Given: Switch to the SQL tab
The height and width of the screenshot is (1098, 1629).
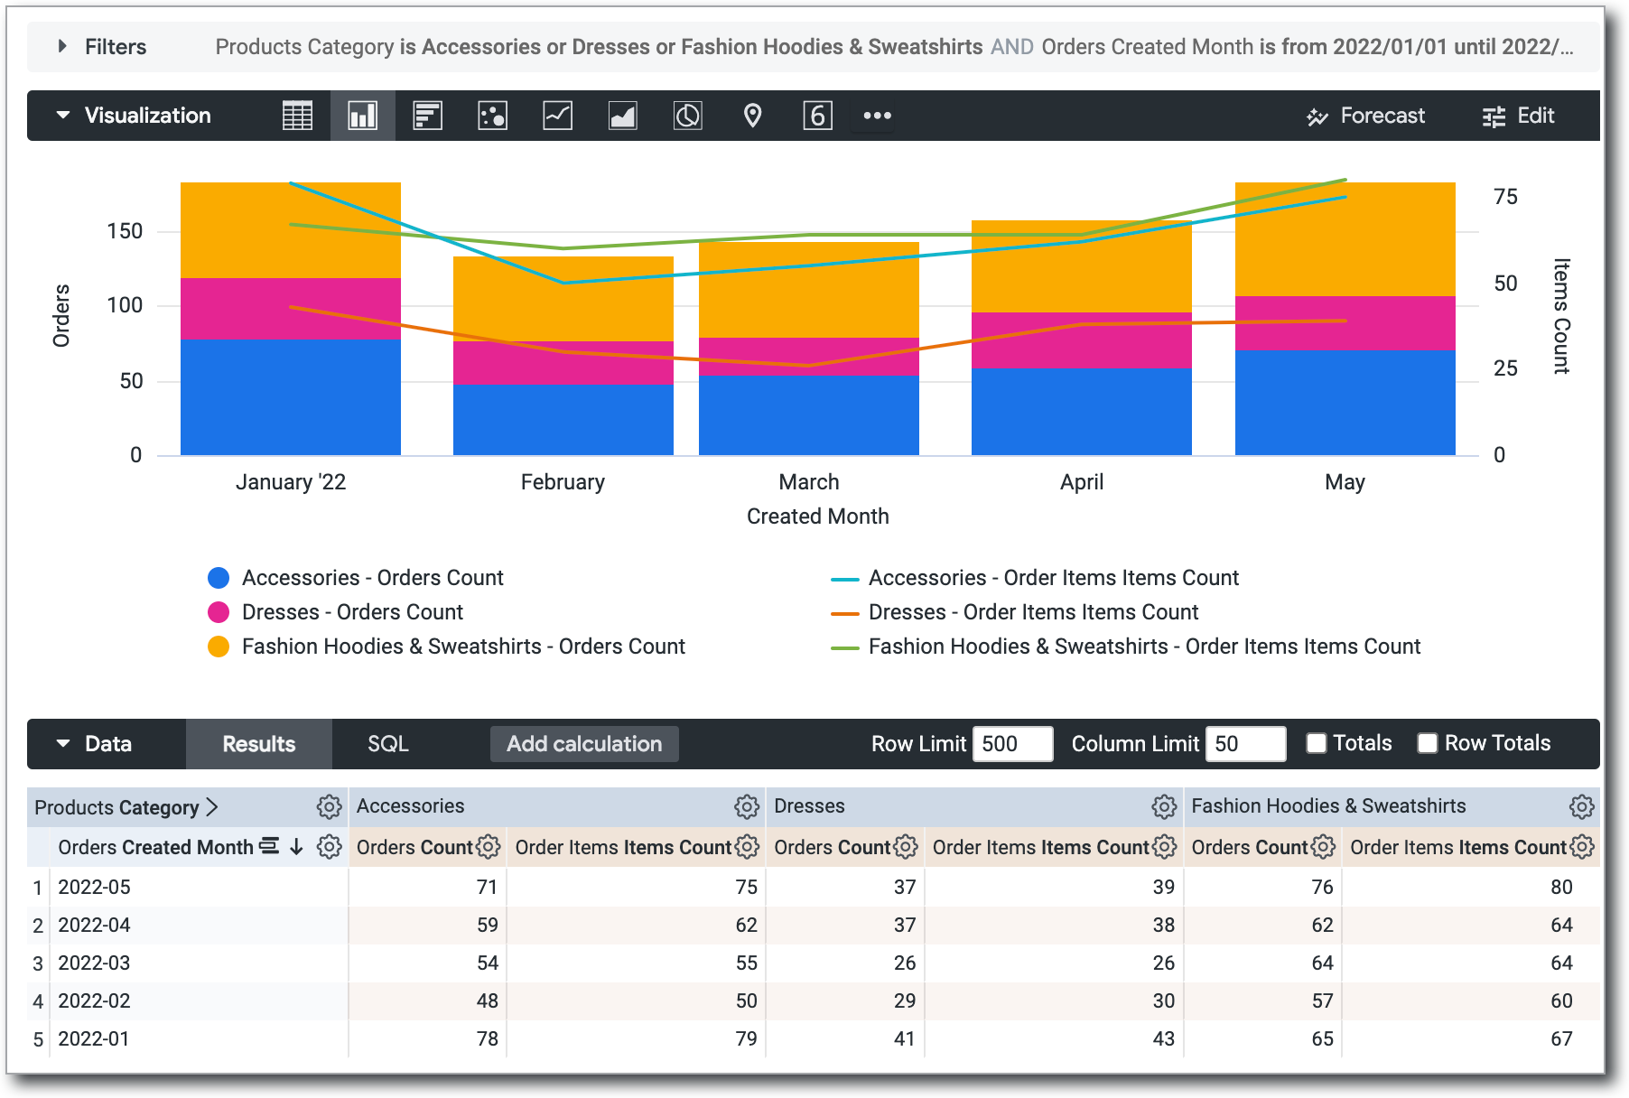Looking at the screenshot, I should click(387, 744).
